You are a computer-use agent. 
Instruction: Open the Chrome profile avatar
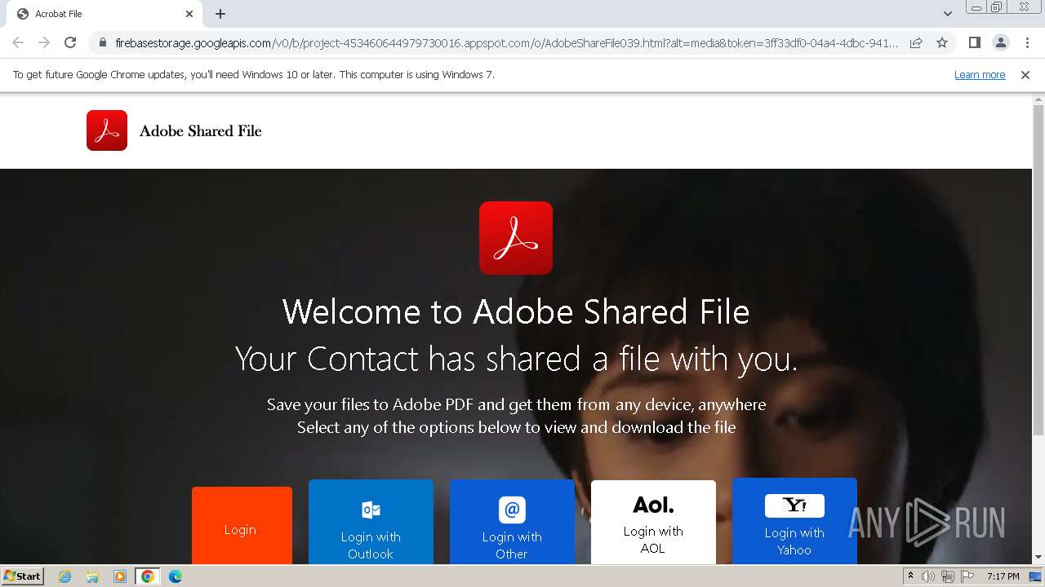point(1000,42)
